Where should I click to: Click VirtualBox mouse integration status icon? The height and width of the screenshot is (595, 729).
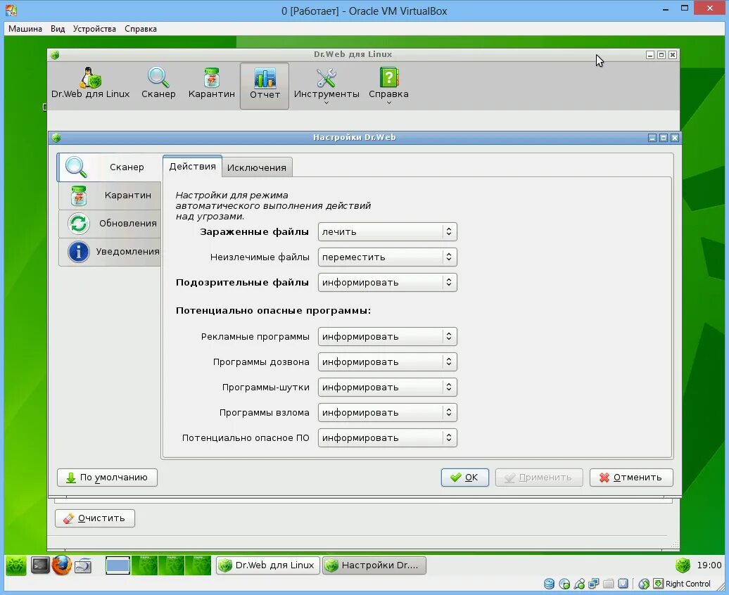click(x=644, y=584)
